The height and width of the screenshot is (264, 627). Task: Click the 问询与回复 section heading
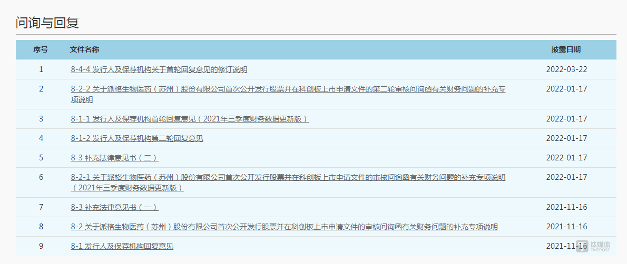[47, 23]
